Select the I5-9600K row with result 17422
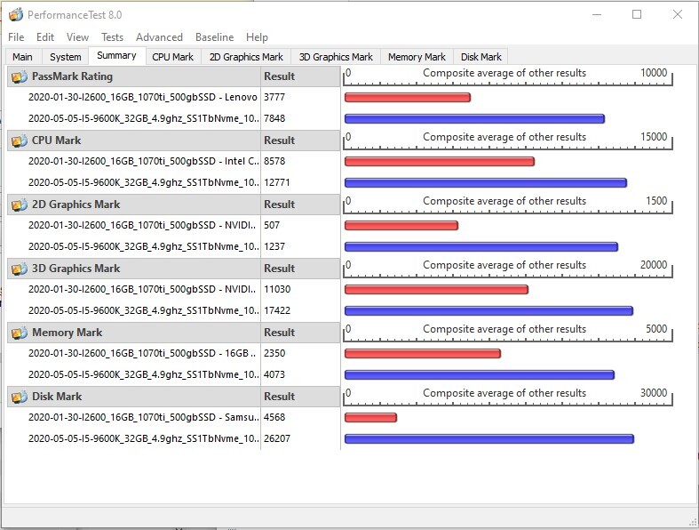The width and height of the screenshot is (699, 530). click(173, 310)
